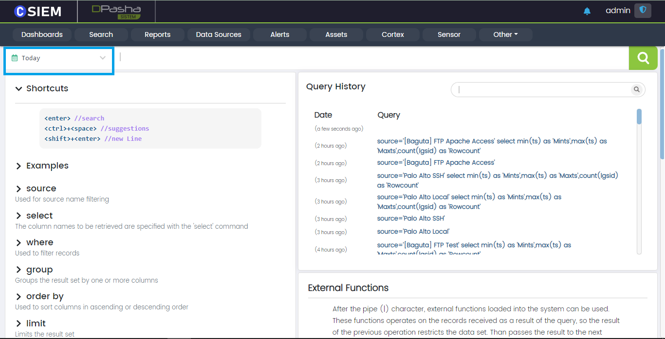Screen dimensions: 665x339
Task: Click the calendar icon beside Today
Action: click(x=15, y=58)
